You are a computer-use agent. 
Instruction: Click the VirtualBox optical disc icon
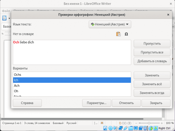(110, 128)
